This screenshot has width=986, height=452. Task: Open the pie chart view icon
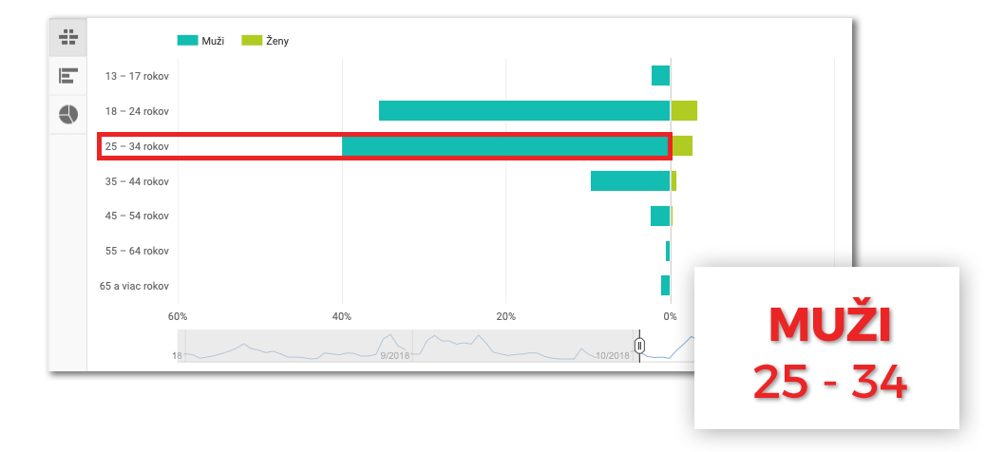(x=67, y=114)
